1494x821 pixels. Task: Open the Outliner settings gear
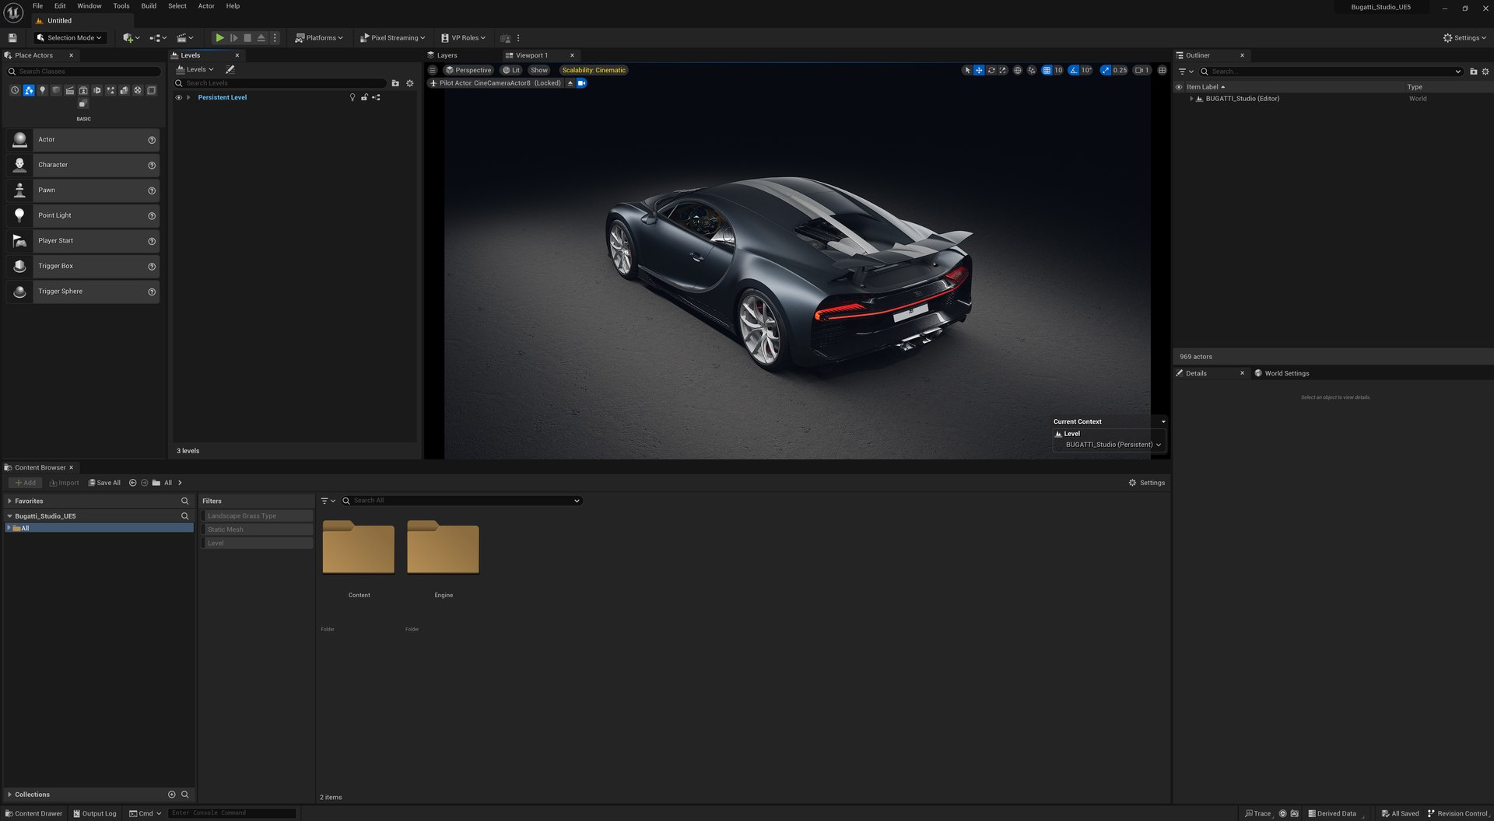[x=1485, y=72]
